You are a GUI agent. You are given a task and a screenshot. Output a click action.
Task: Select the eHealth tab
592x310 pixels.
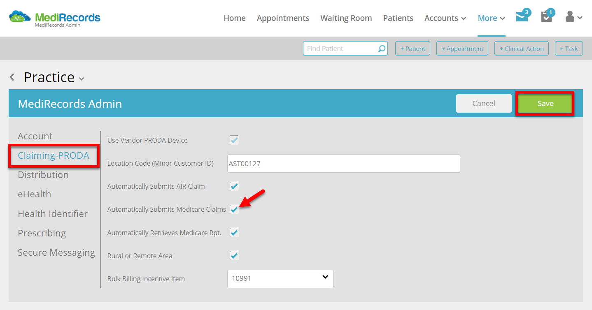35,194
